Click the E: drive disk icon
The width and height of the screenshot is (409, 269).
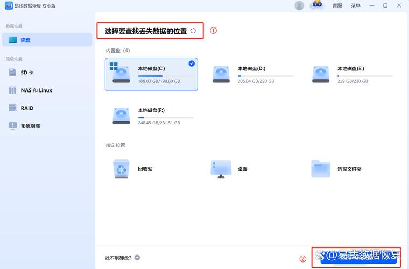pyautogui.click(x=321, y=74)
